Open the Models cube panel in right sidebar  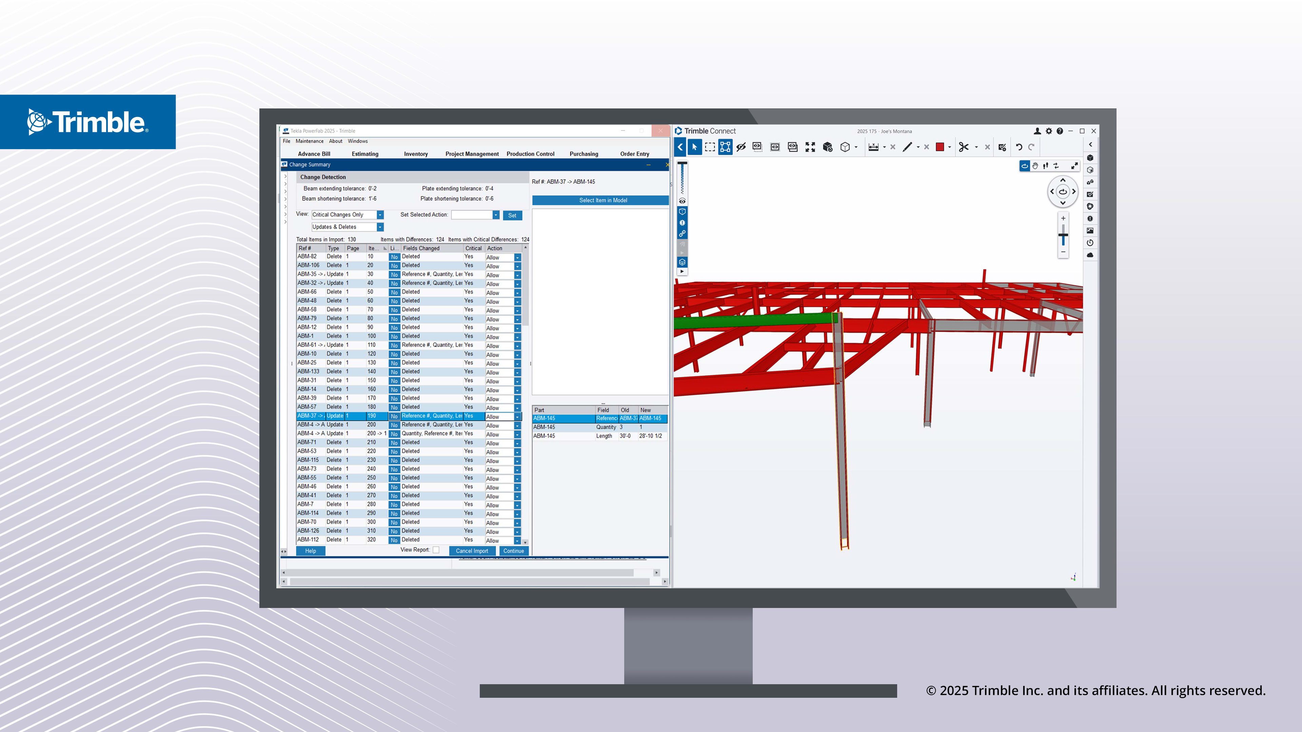pos(1090,158)
